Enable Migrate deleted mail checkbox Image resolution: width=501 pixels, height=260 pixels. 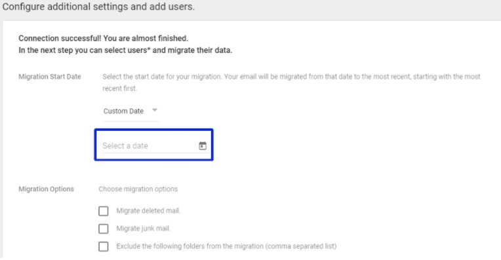[x=103, y=211]
